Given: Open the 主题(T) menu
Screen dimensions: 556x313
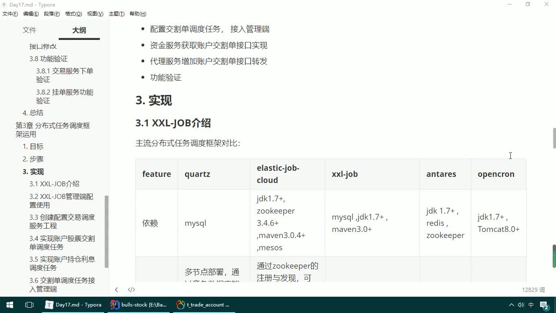Looking at the screenshot, I should pos(117,14).
